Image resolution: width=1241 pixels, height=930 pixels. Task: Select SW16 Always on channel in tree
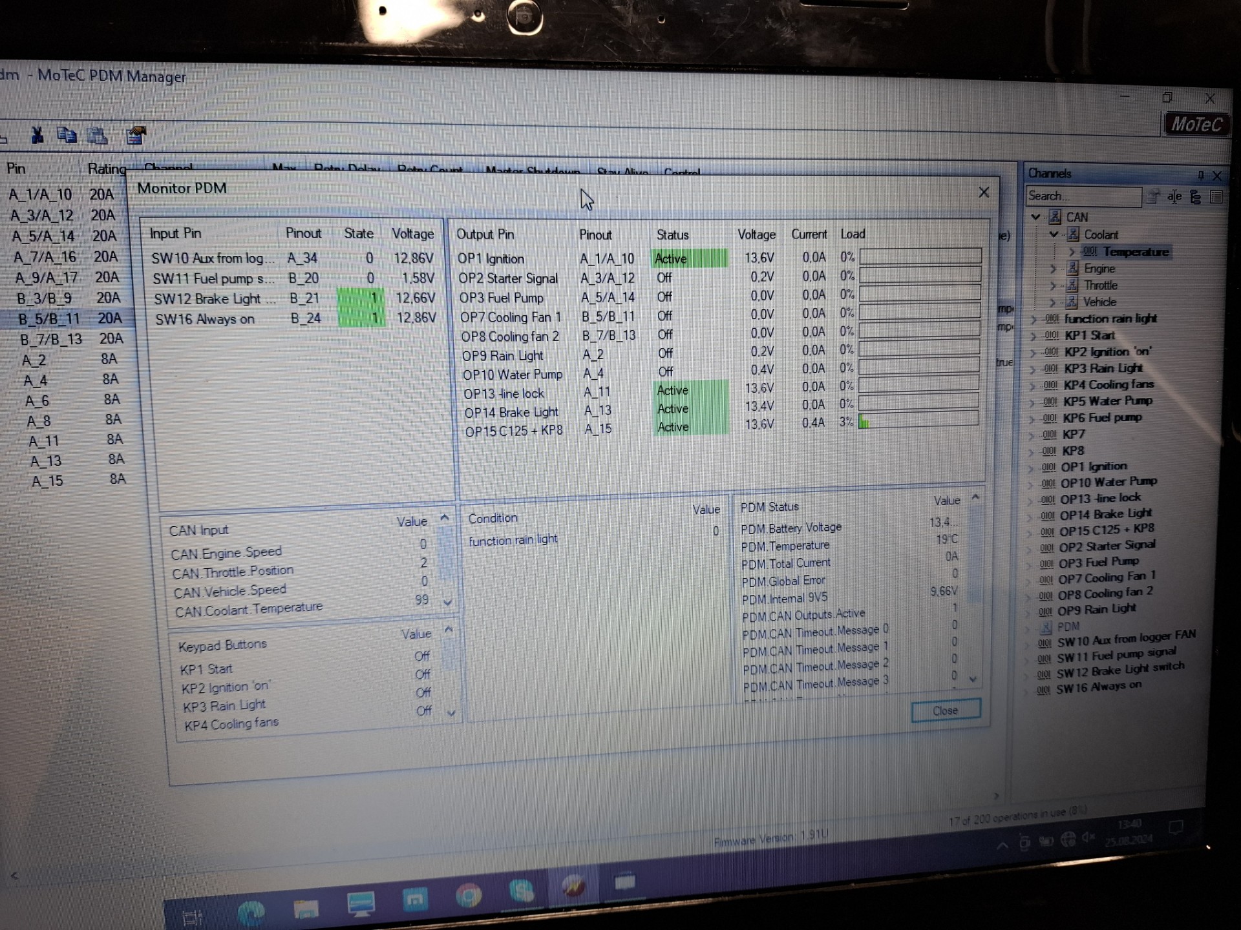[1099, 687]
